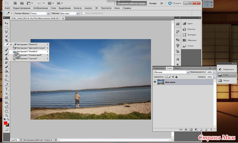Enable Show Sampling Ring checkbox

tap(84, 13)
